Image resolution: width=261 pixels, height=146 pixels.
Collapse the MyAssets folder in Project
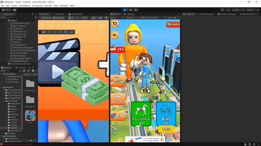pyautogui.click(x=4, y=101)
